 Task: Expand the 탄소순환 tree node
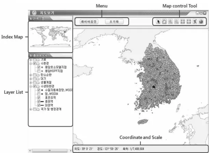31,75
